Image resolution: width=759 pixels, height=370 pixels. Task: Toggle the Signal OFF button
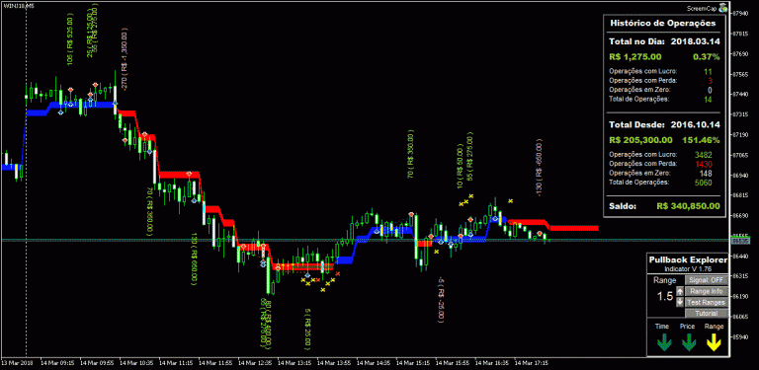click(x=707, y=280)
